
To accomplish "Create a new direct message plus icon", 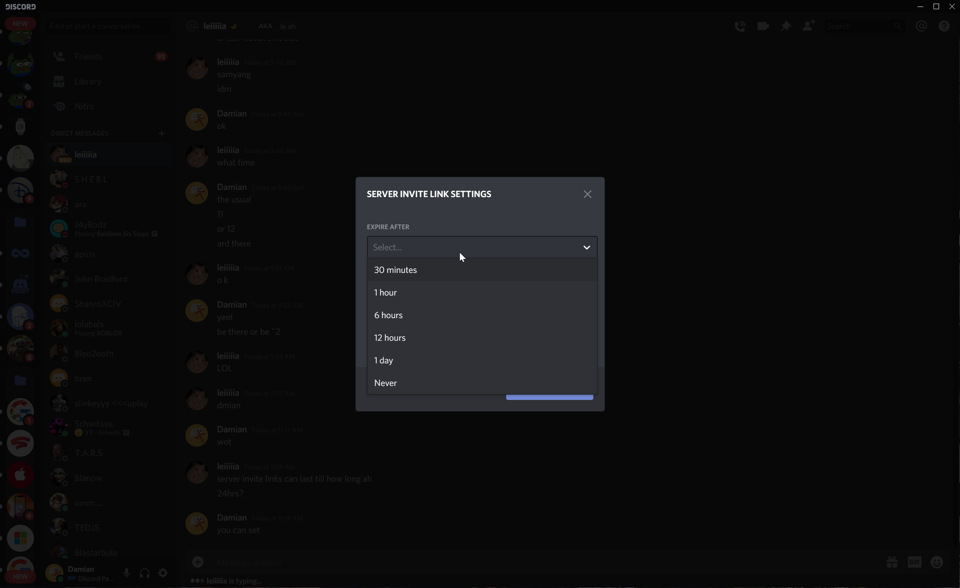I will click(162, 134).
